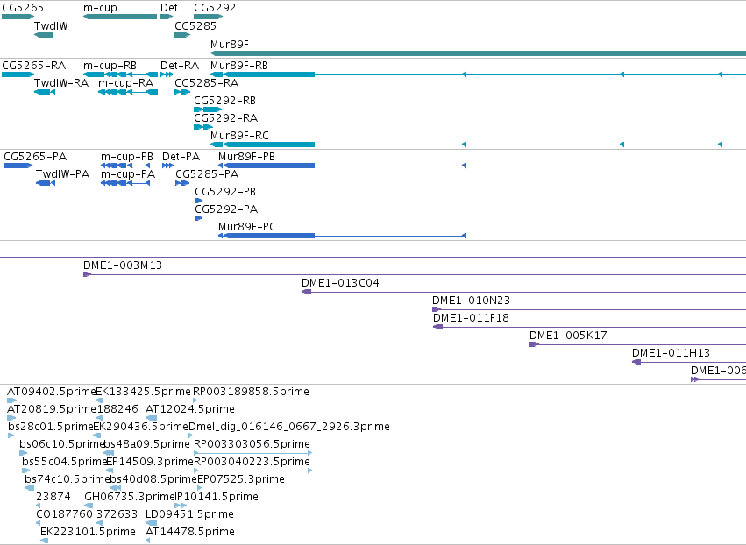Select the 372633 EST label
Viewport: 746px width, 545px height.
[117, 515]
